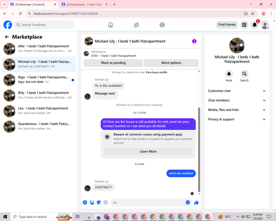Open the account profile avatar menu
Viewport: 276px width, 221px height.
[x=265, y=25]
